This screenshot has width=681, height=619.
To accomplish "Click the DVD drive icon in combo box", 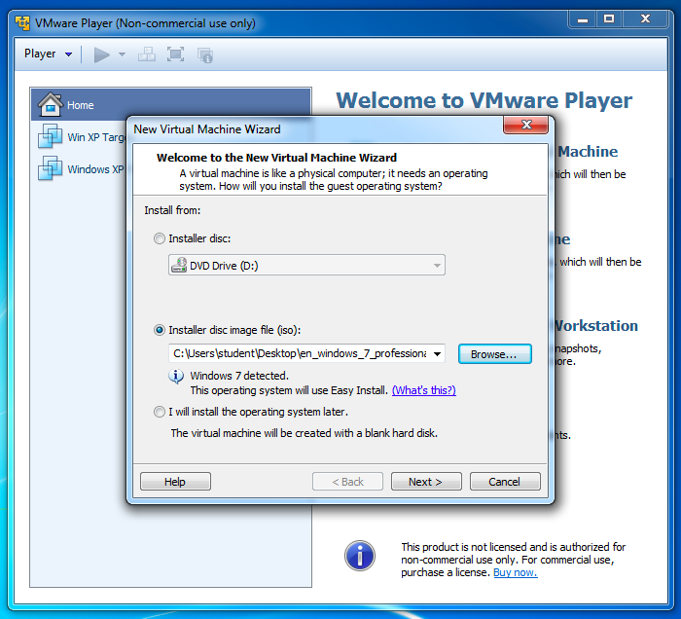I will (179, 265).
